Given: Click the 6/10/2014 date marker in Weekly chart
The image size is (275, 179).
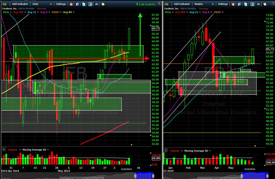Looking at the screenshot, I should (x=250, y=169).
